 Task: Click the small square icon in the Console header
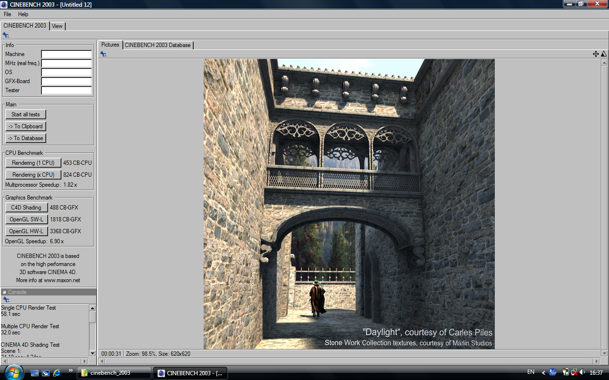point(4,292)
